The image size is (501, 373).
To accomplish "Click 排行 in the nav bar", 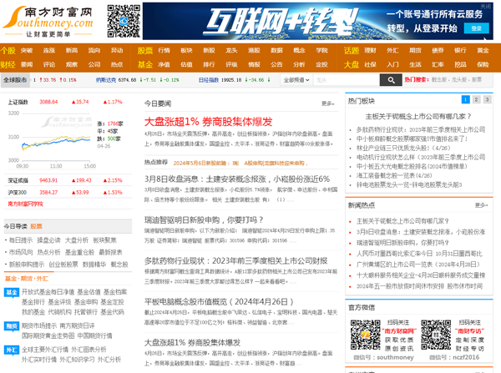I will 209,64.
